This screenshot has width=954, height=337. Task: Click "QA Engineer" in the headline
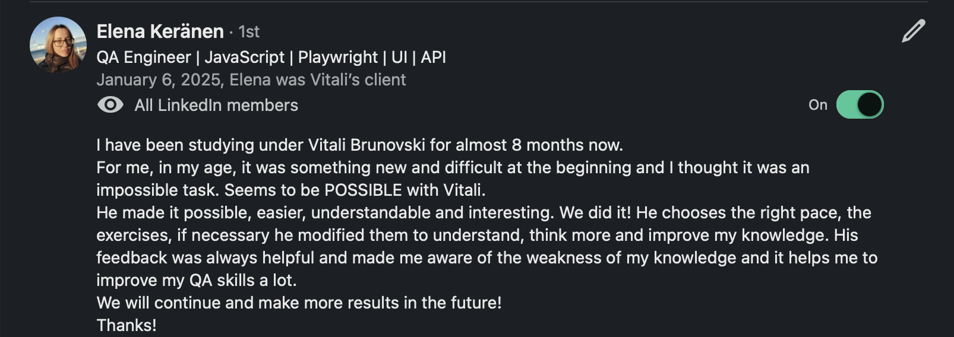click(144, 58)
